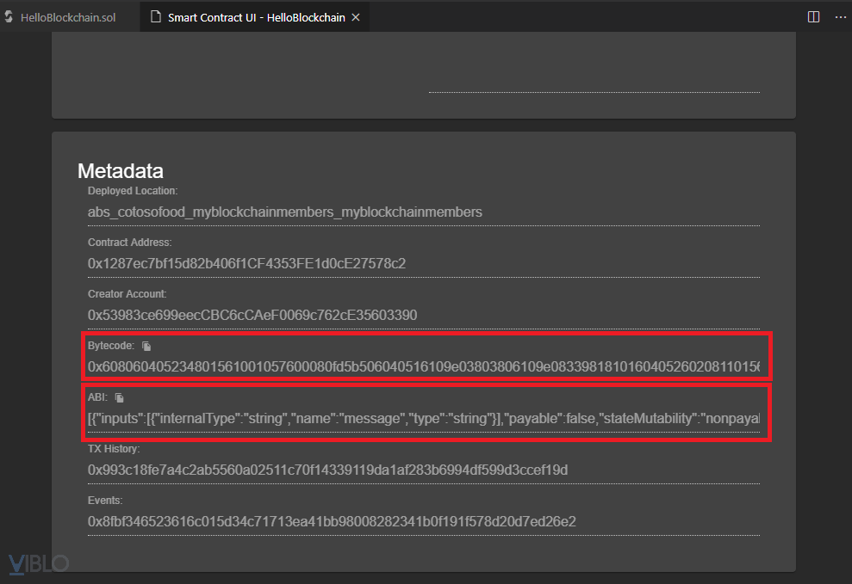Select the Smart Contract UI - HelloBlockchain tab
Viewport: 852px width, 584px height.
click(255, 17)
